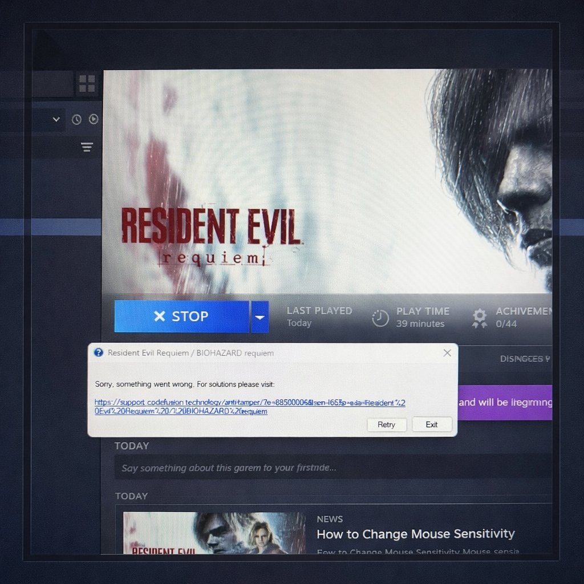The image size is (584, 584).
Task: Click the grid view icon in sidebar
Action: click(87, 83)
